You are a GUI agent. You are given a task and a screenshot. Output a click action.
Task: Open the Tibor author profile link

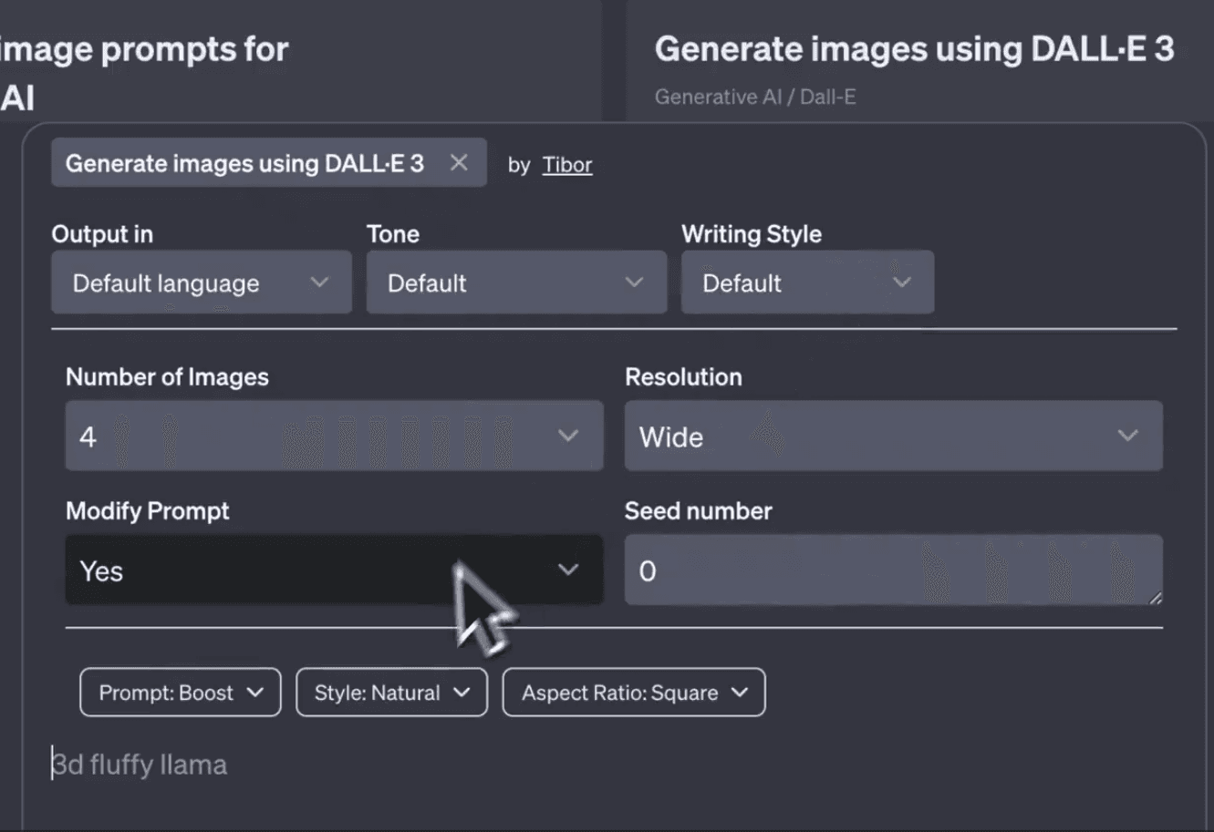[566, 164]
